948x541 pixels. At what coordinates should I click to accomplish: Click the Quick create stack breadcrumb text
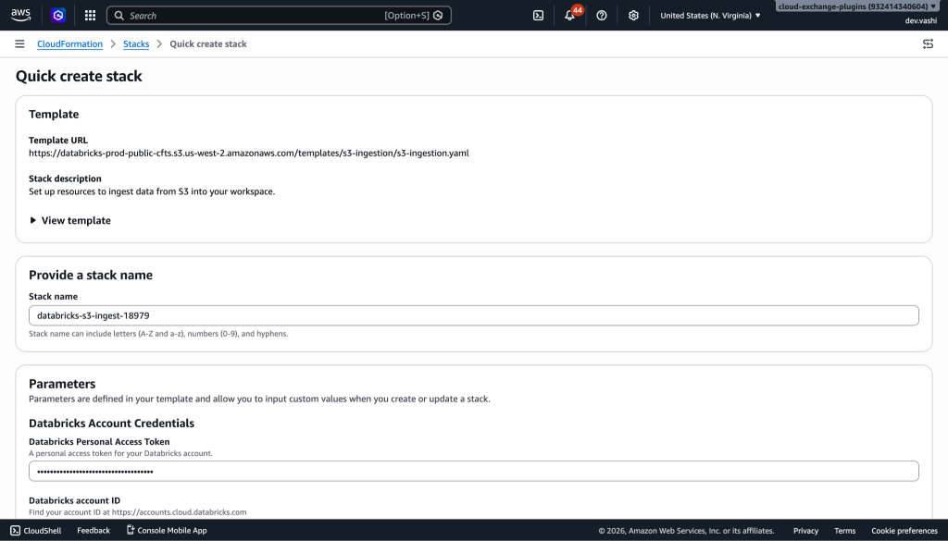208,43
